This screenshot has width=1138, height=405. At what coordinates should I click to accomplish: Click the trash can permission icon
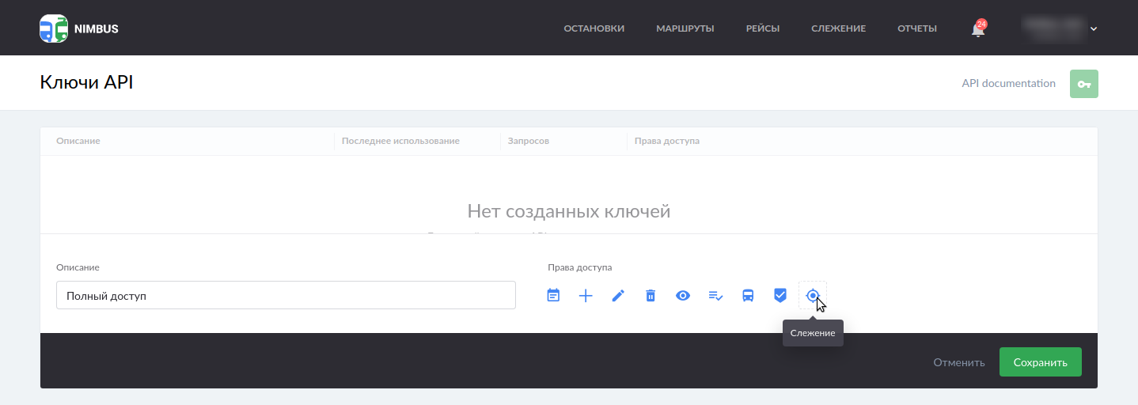[651, 296]
